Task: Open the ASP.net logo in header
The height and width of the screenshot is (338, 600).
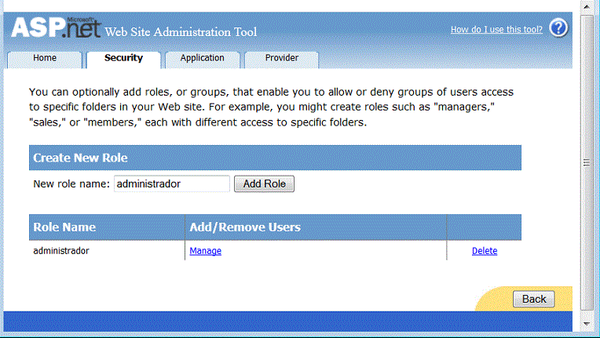Action: pyautogui.click(x=56, y=27)
